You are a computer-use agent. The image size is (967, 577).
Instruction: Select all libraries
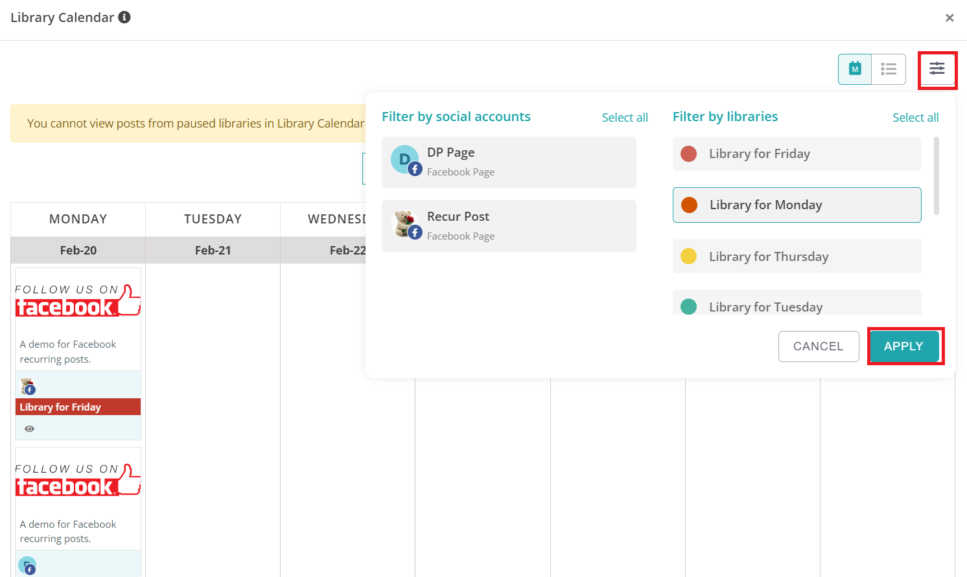coord(915,117)
